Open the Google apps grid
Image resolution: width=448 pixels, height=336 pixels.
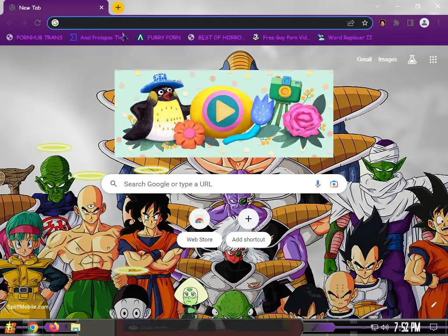[433, 59]
